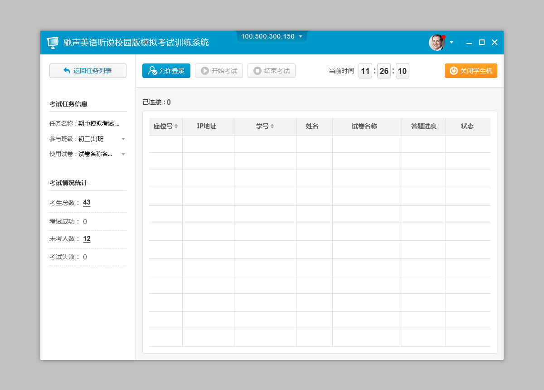This screenshot has height=390, width=544.
Task: Click 返回任务列表 button
Action: (88, 71)
